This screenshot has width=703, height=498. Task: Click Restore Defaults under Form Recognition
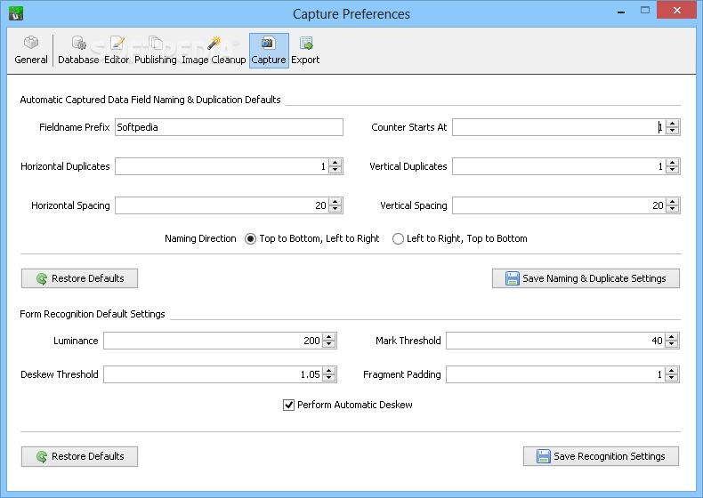click(79, 456)
